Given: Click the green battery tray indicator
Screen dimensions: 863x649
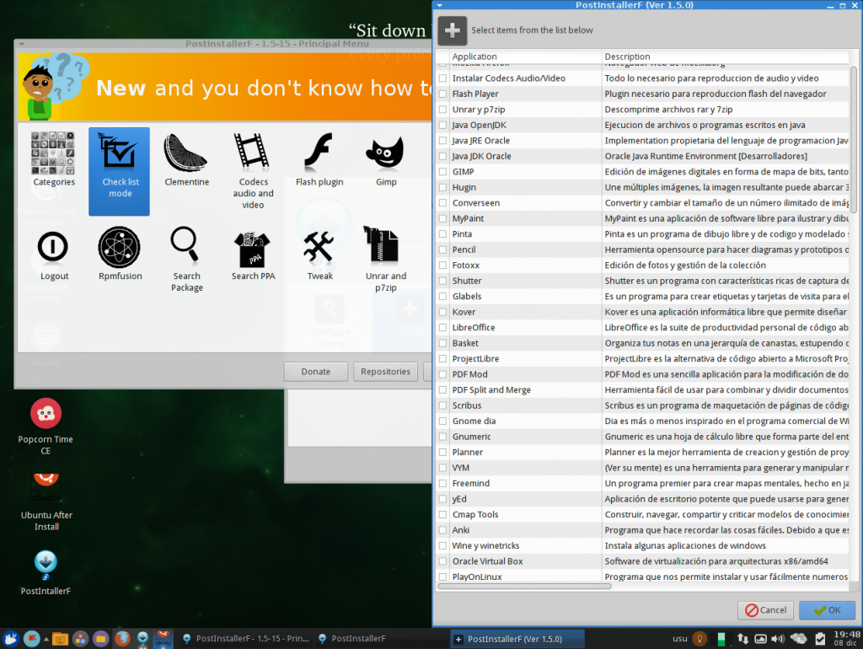Looking at the screenshot, I should click(721, 639).
